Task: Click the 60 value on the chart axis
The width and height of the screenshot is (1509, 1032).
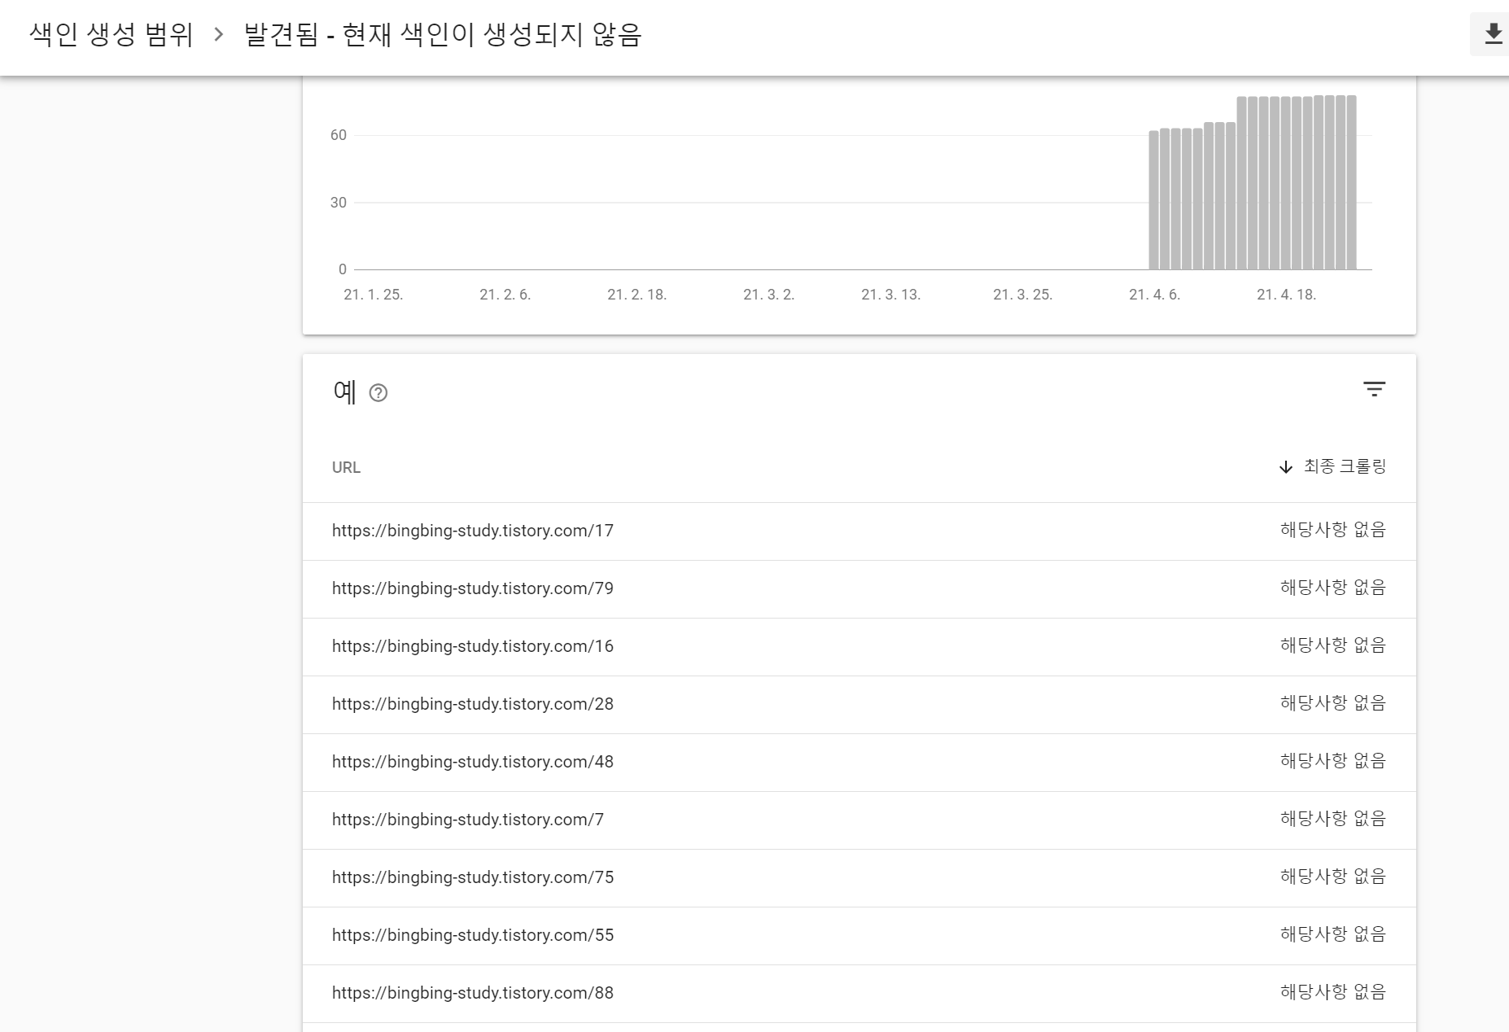Action: 339,135
